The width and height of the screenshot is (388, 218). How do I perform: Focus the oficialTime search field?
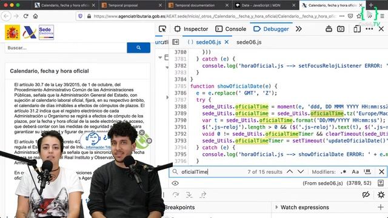tap(213, 172)
